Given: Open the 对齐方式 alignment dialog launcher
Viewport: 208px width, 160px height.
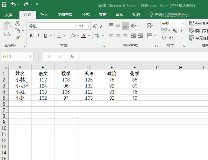Looking at the screenshot, I should click(x=157, y=46).
